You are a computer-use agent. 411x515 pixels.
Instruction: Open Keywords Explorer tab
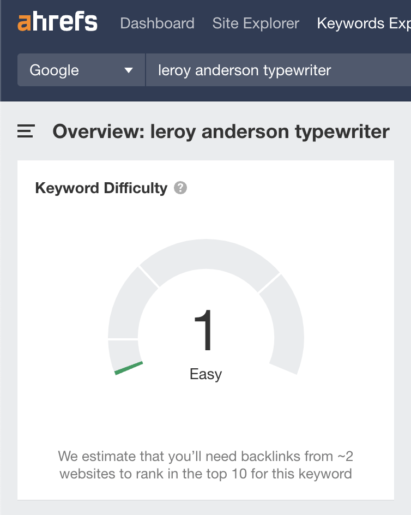click(364, 23)
